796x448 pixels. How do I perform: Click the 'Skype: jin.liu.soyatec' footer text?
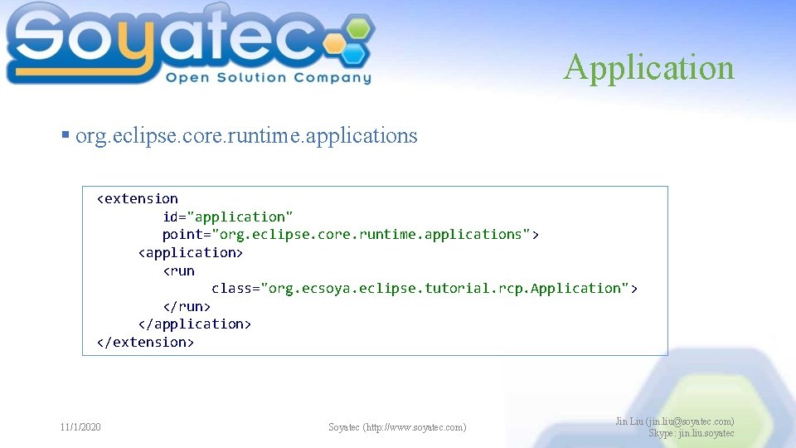click(x=691, y=433)
